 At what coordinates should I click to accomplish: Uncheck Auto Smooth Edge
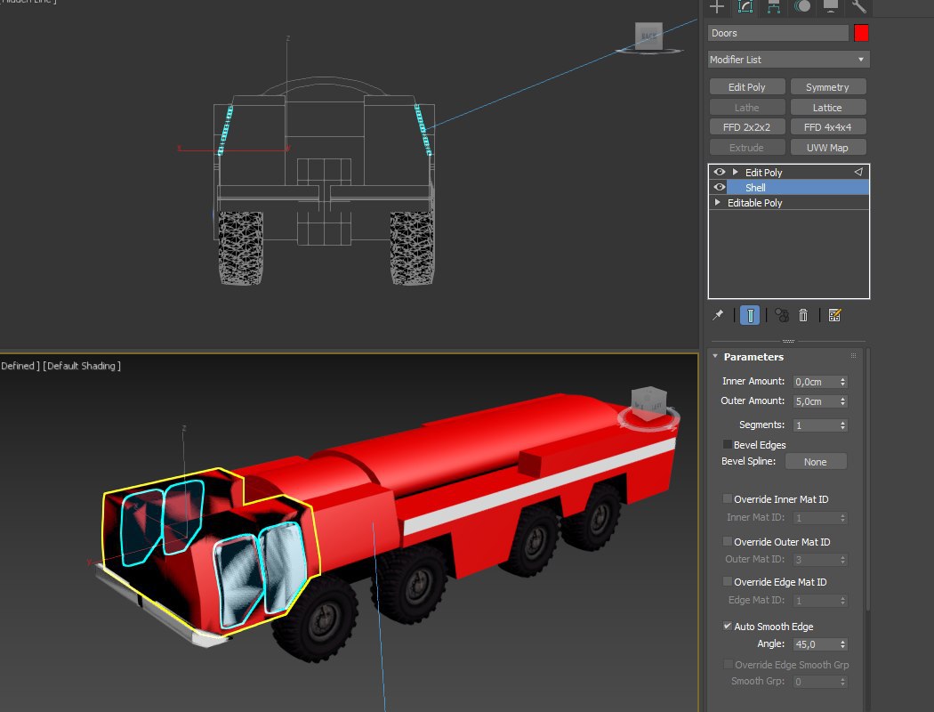click(728, 626)
